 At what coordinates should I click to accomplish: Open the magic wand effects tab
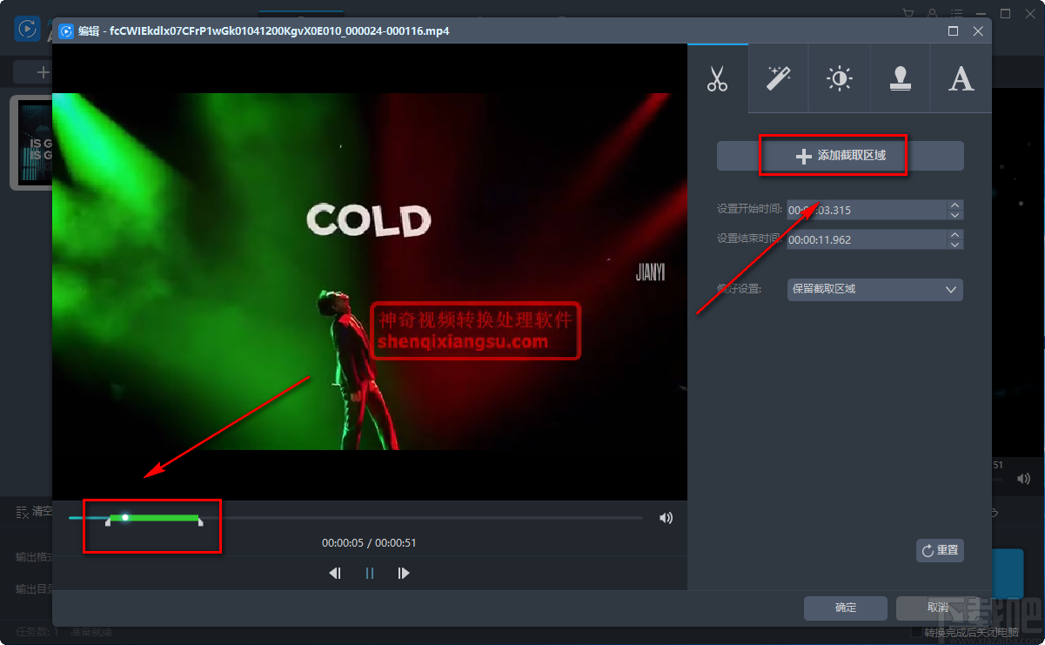point(778,79)
